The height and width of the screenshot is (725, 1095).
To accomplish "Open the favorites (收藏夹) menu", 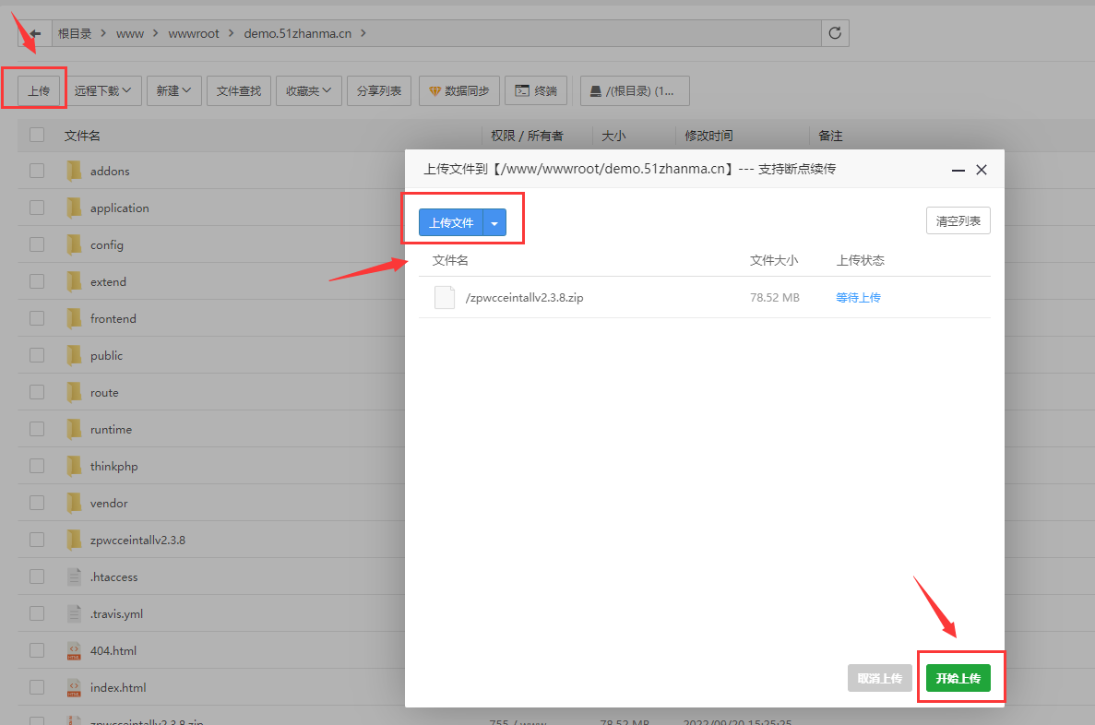I will 309,90.
